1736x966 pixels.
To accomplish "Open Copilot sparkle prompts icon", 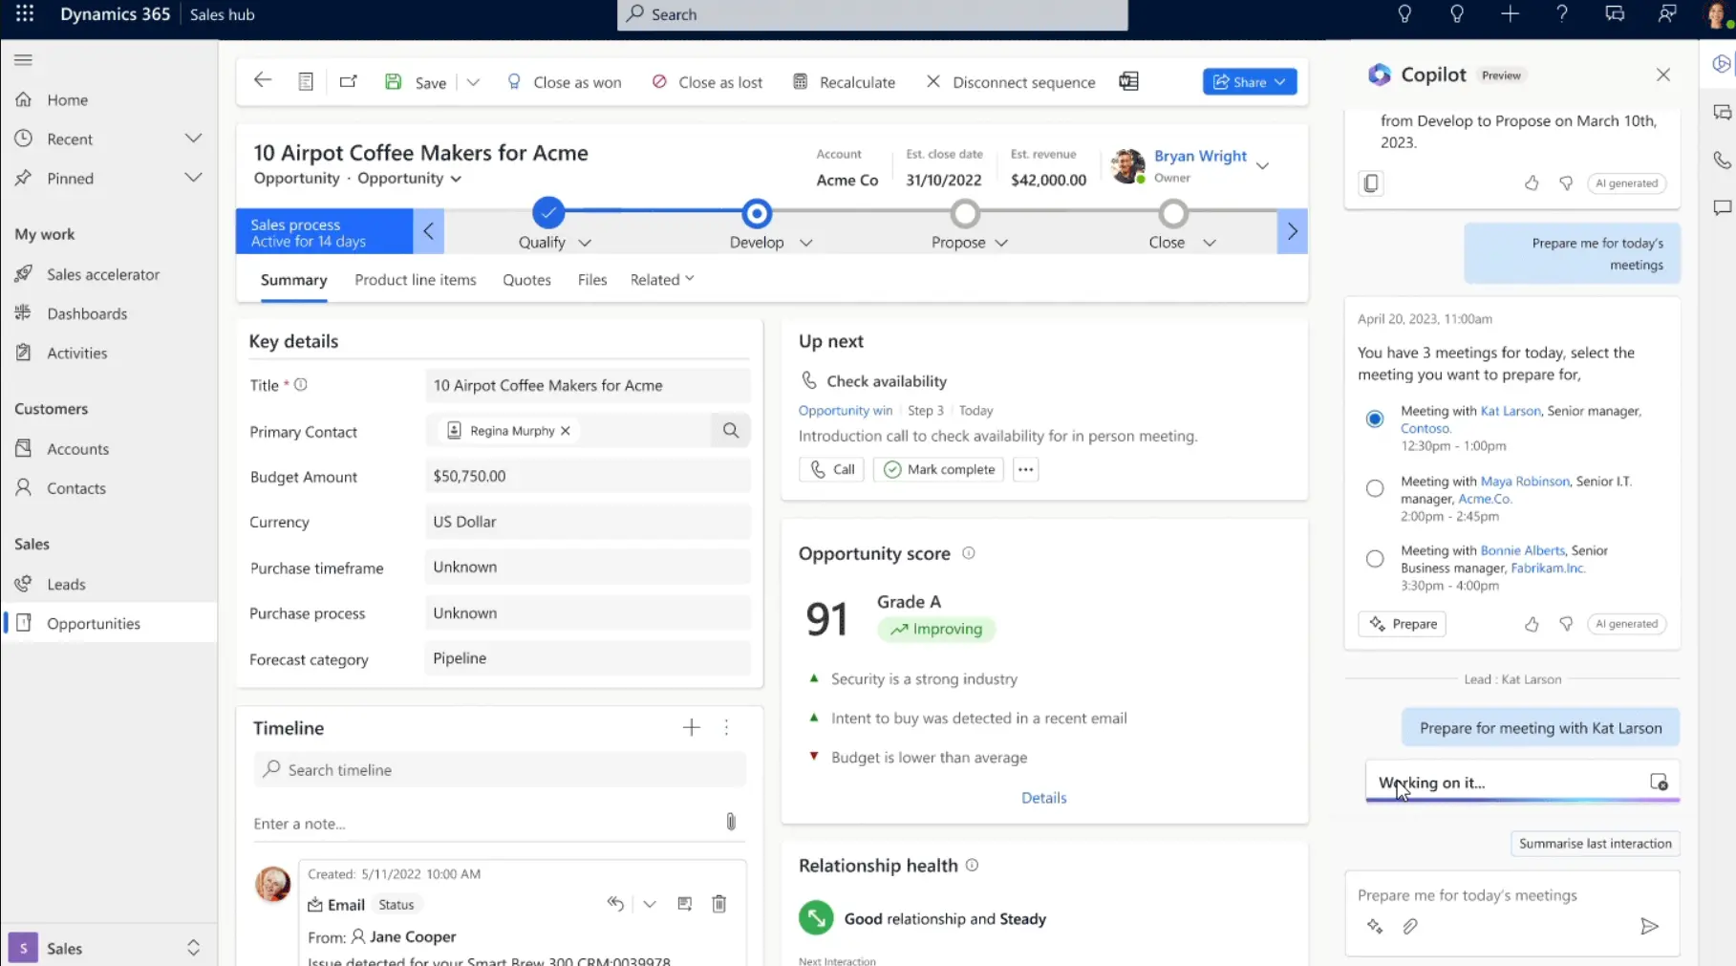I will (1375, 926).
